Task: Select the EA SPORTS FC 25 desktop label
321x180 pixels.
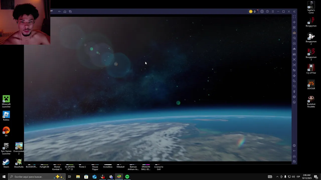Action: coord(70,168)
